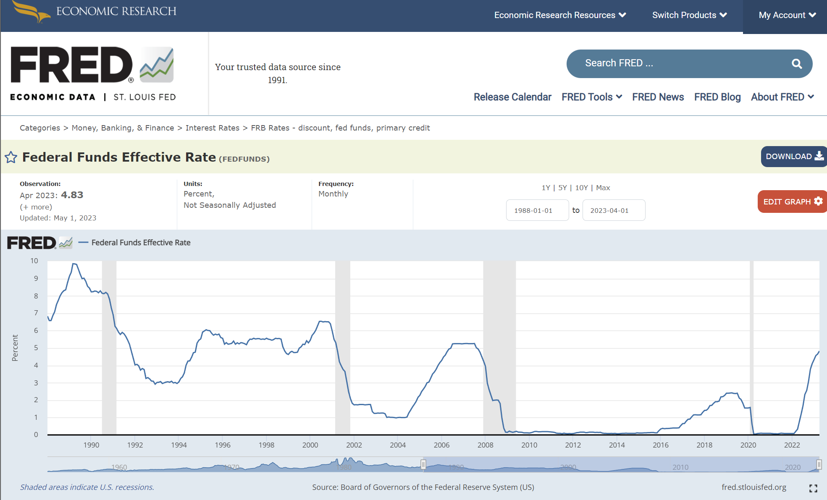The width and height of the screenshot is (827, 500).
Task: Expand Economic Research Resources menu
Action: pyautogui.click(x=560, y=15)
